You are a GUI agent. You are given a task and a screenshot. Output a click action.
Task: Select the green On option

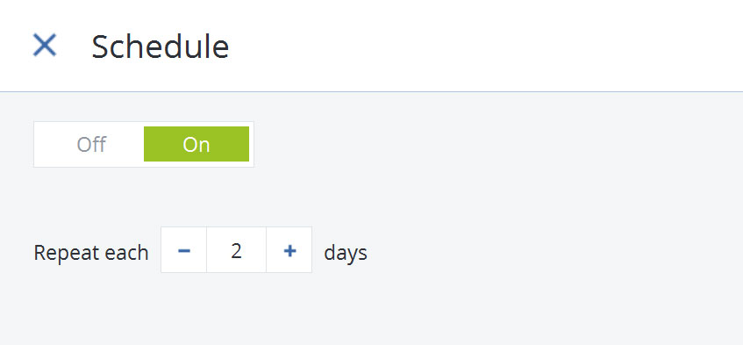point(196,144)
